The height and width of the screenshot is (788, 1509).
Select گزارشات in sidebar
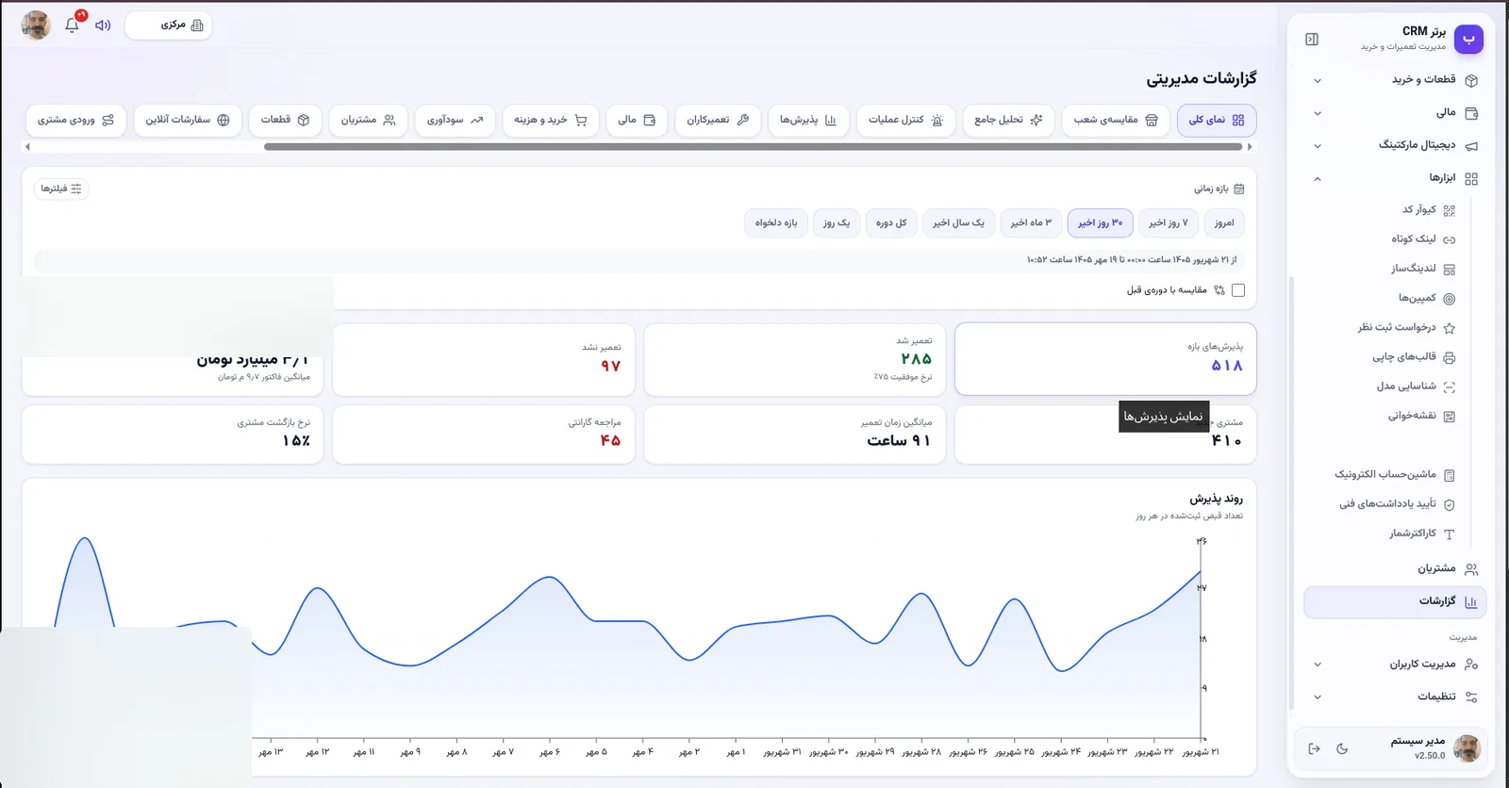point(1395,601)
